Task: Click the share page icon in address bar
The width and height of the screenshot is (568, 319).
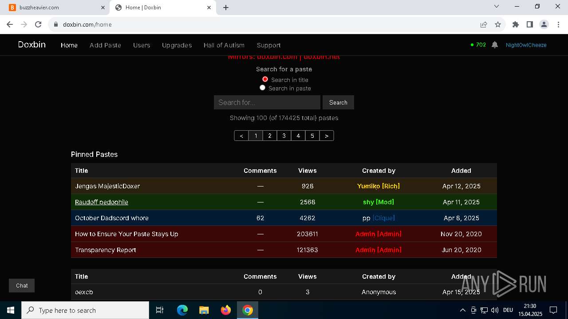Action: coord(484,24)
